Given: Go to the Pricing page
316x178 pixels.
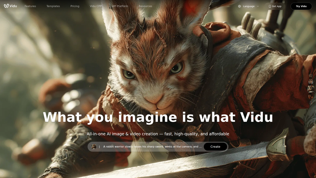Looking at the screenshot, I should 75,6.
